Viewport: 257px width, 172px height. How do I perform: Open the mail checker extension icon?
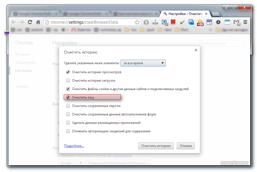[x=237, y=23]
